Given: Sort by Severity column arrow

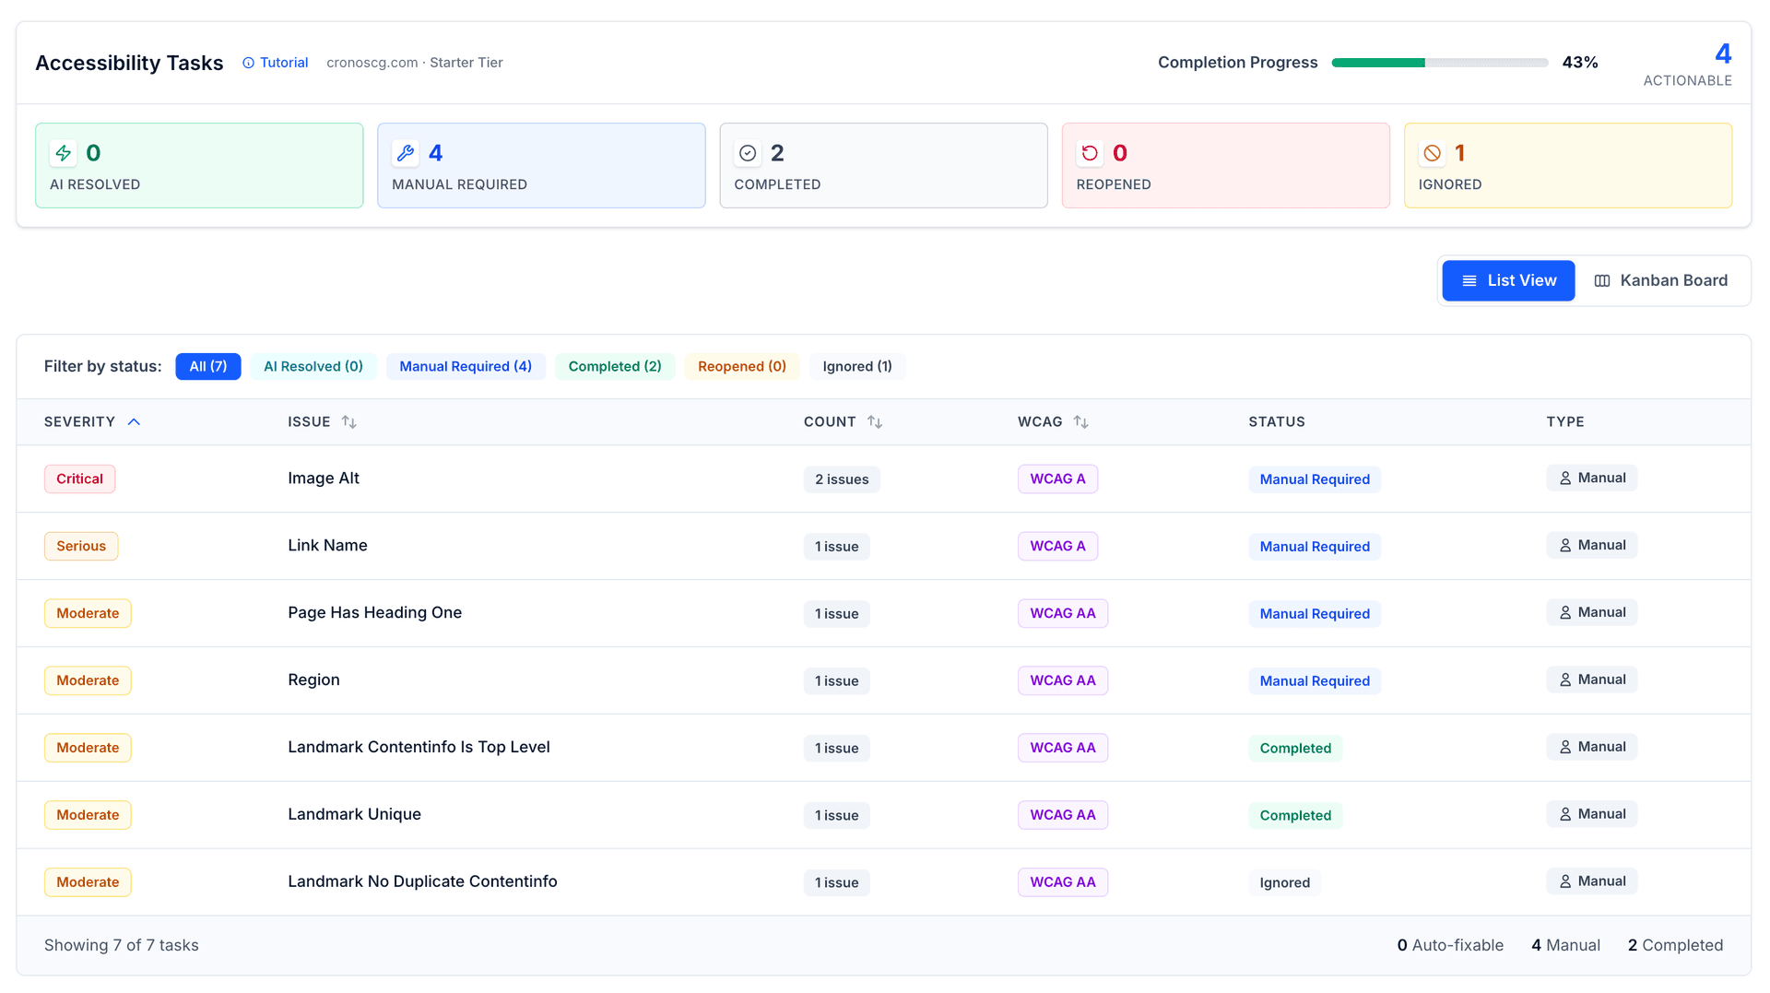Looking at the screenshot, I should coord(134,422).
